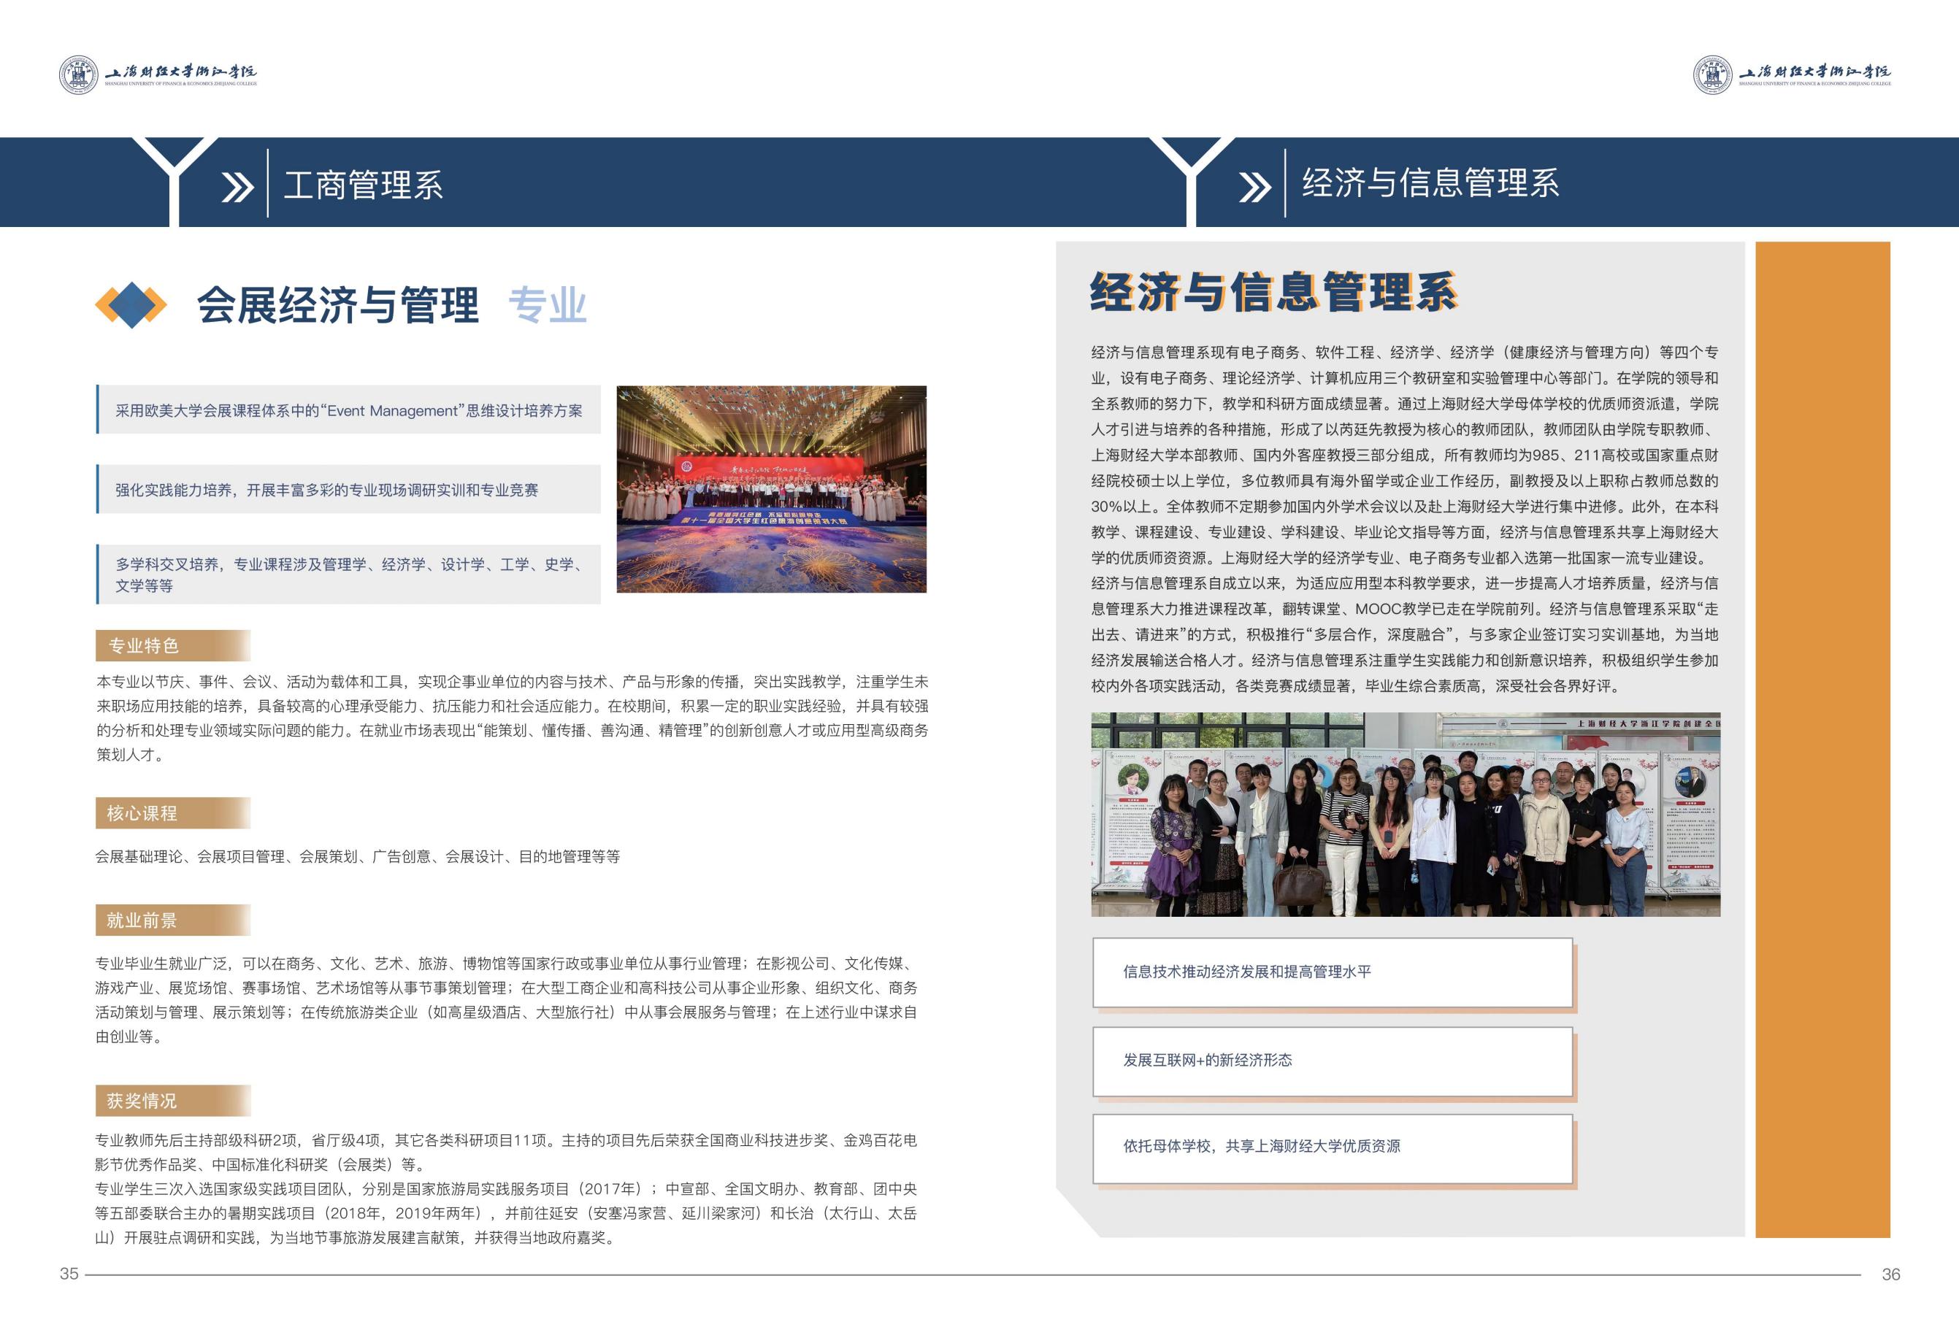
Task: Click the university seal logo at top left
Action: coord(78,75)
